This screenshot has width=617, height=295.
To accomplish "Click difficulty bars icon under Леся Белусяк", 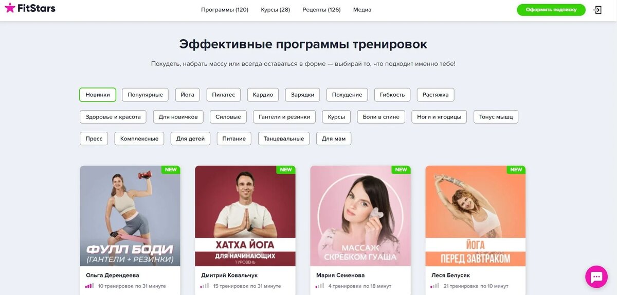I will (435, 286).
